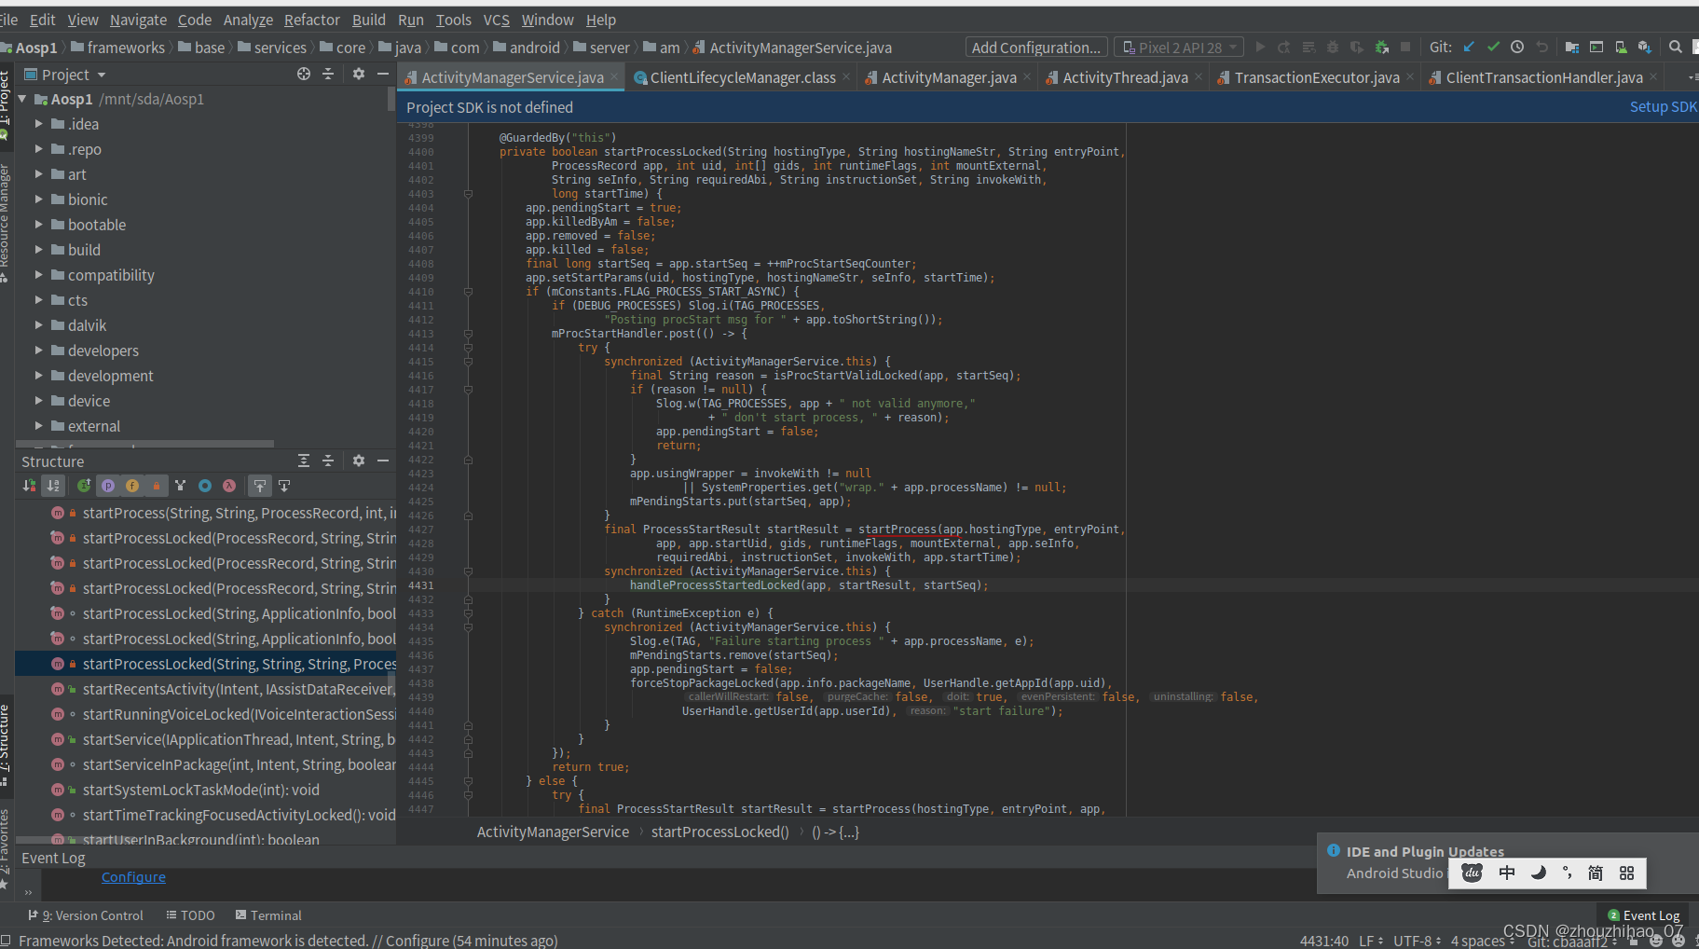
Task: Toggle show non-public lock filter
Action: click(x=157, y=485)
